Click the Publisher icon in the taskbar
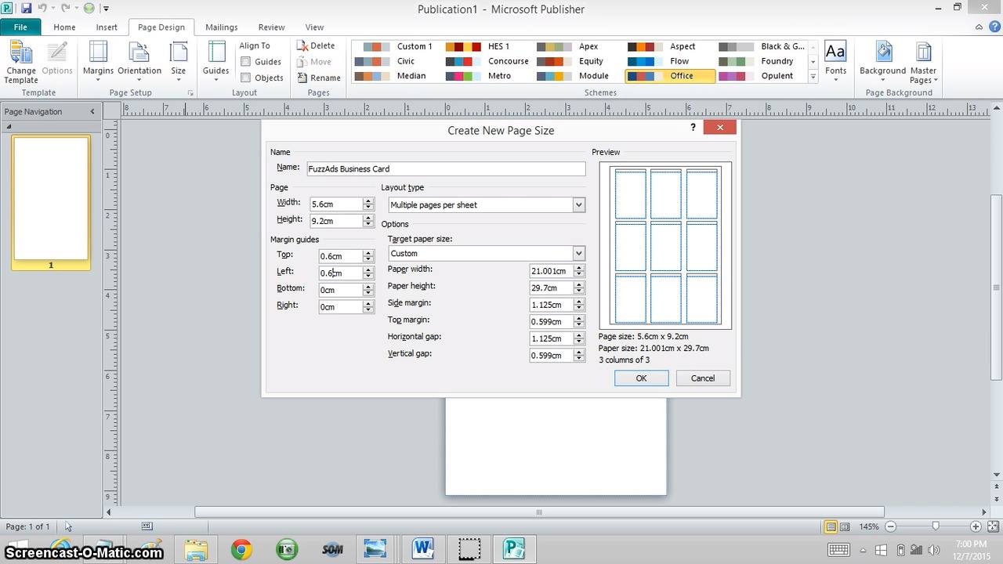Viewport: 1003px width, 564px height. 514,549
